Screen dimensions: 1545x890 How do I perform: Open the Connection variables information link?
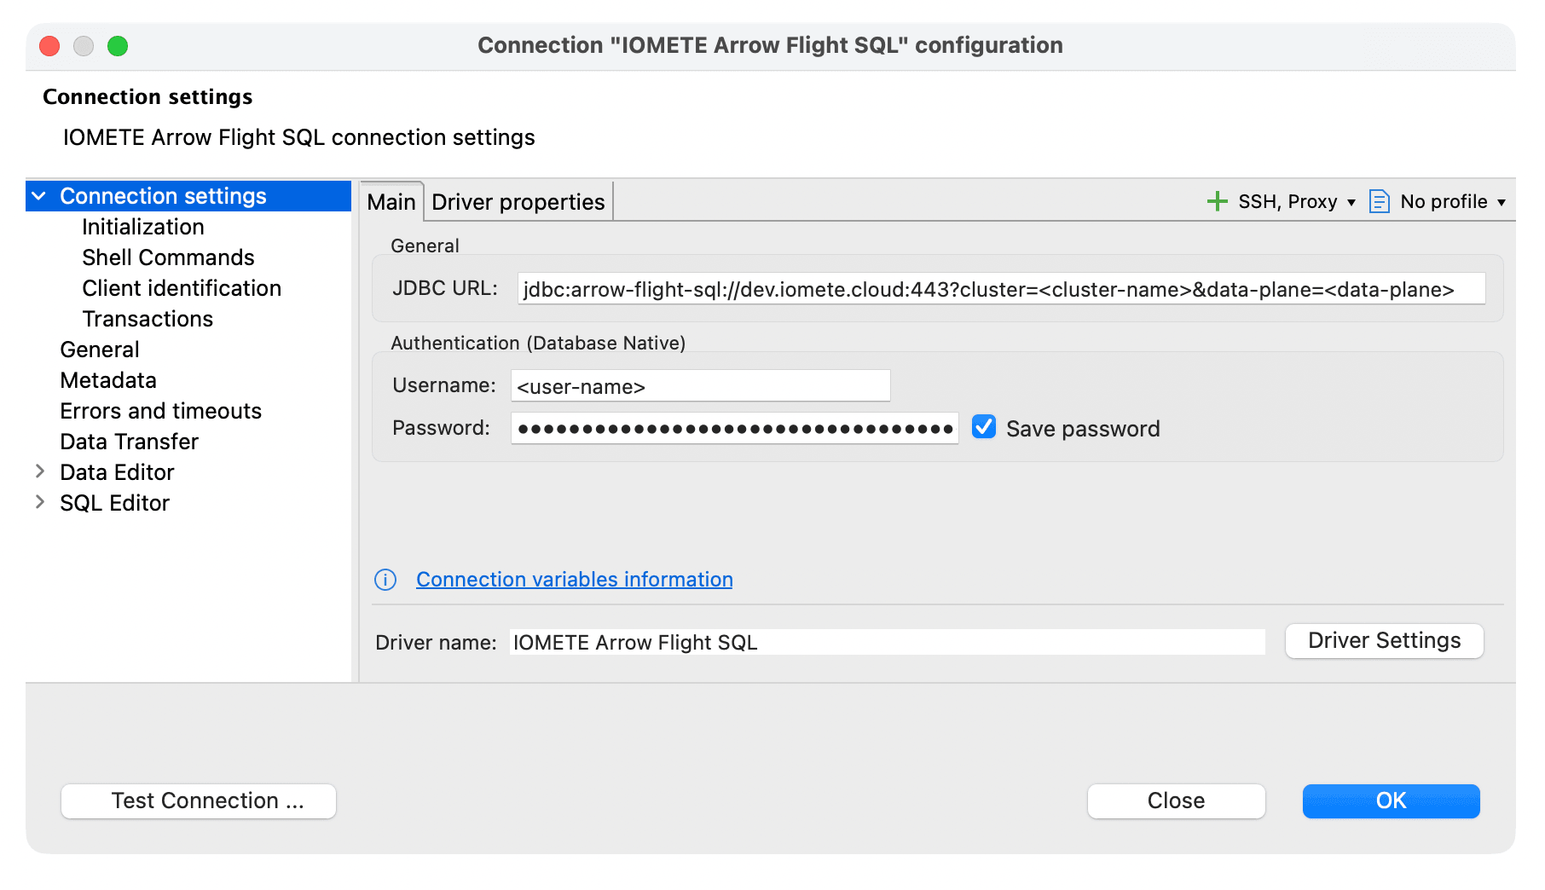click(575, 580)
